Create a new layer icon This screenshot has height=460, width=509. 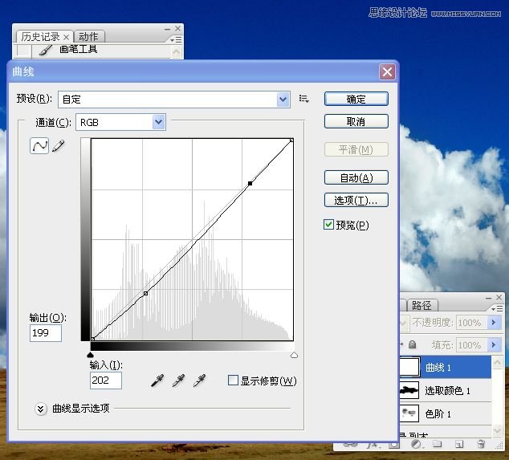459,444
